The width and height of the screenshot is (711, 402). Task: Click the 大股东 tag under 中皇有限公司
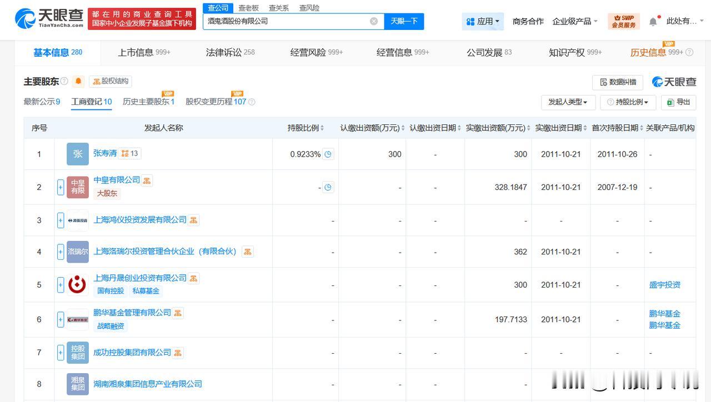[x=108, y=193]
